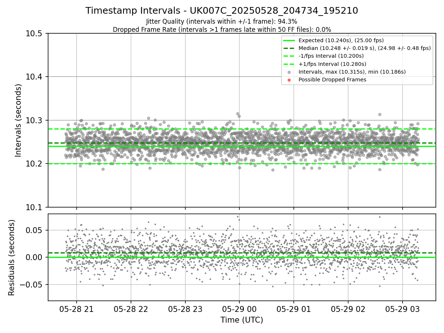The width and height of the screenshot is (444, 333).
Task: Click the plot title 'Timestamp Intervals - UK007C_20250528_204734_195210'
Action: (222, 11)
